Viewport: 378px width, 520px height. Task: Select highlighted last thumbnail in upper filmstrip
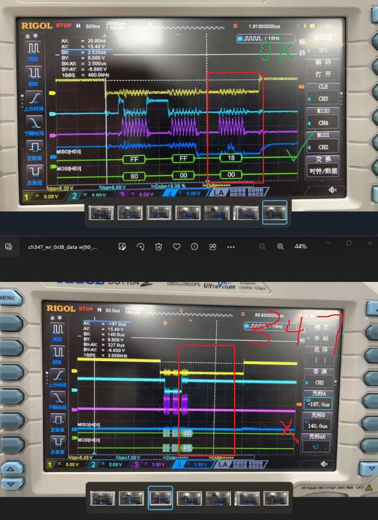click(x=275, y=212)
